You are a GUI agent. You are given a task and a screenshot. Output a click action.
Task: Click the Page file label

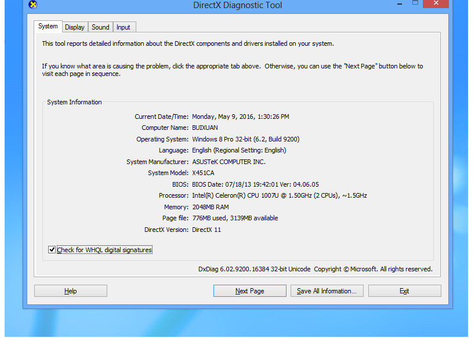tap(175, 218)
